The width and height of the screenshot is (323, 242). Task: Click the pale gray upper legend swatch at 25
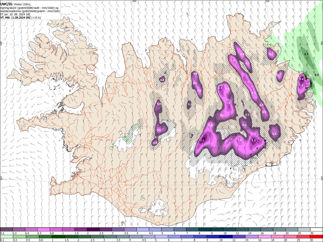coord(304,230)
